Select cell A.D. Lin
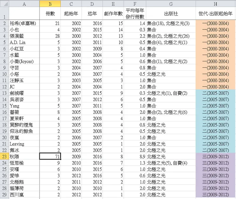236x199 pixels. (24, 42)
